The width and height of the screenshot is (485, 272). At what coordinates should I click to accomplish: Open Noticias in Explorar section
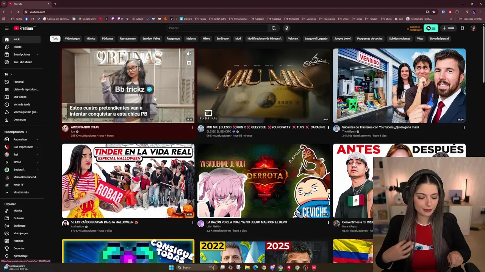click(21, 241)
